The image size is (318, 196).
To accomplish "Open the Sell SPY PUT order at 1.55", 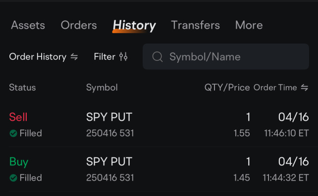I will [x=159, y=125].
